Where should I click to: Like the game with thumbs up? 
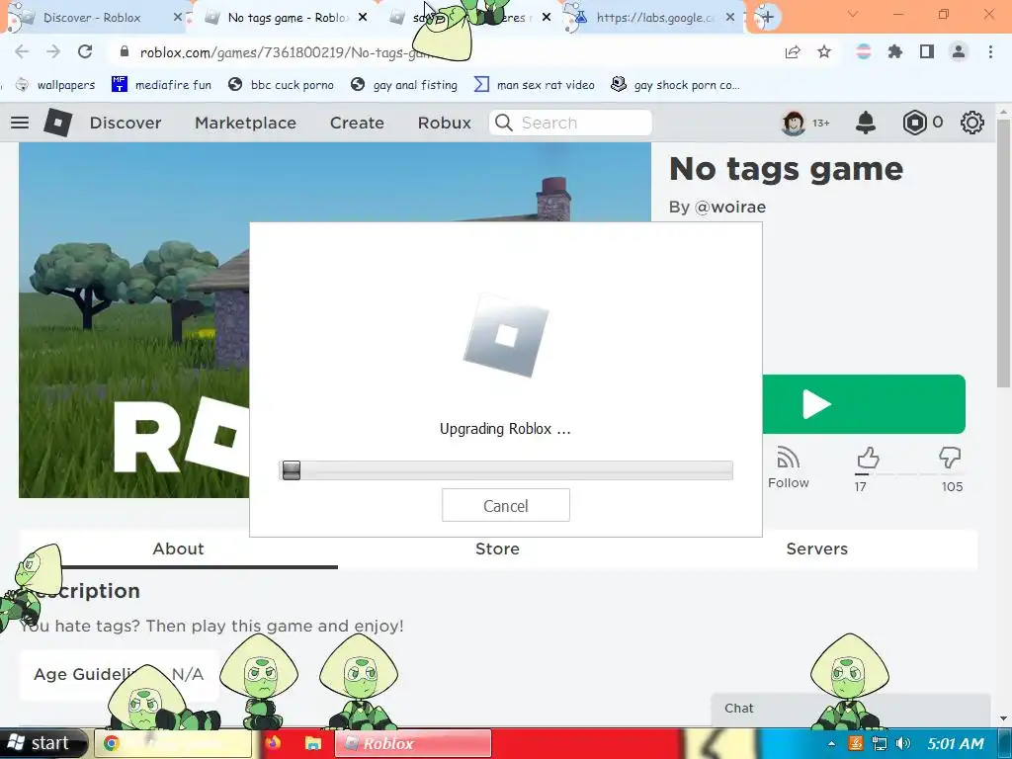[868, 459]
